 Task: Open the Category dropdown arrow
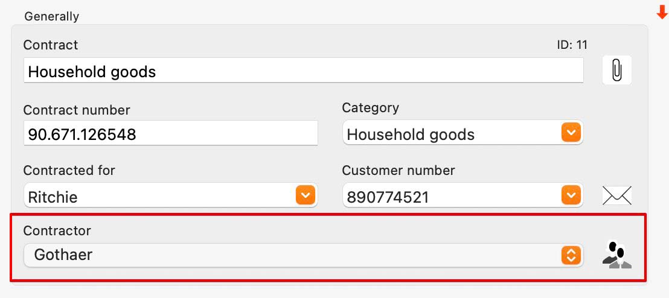pos(571,134)
